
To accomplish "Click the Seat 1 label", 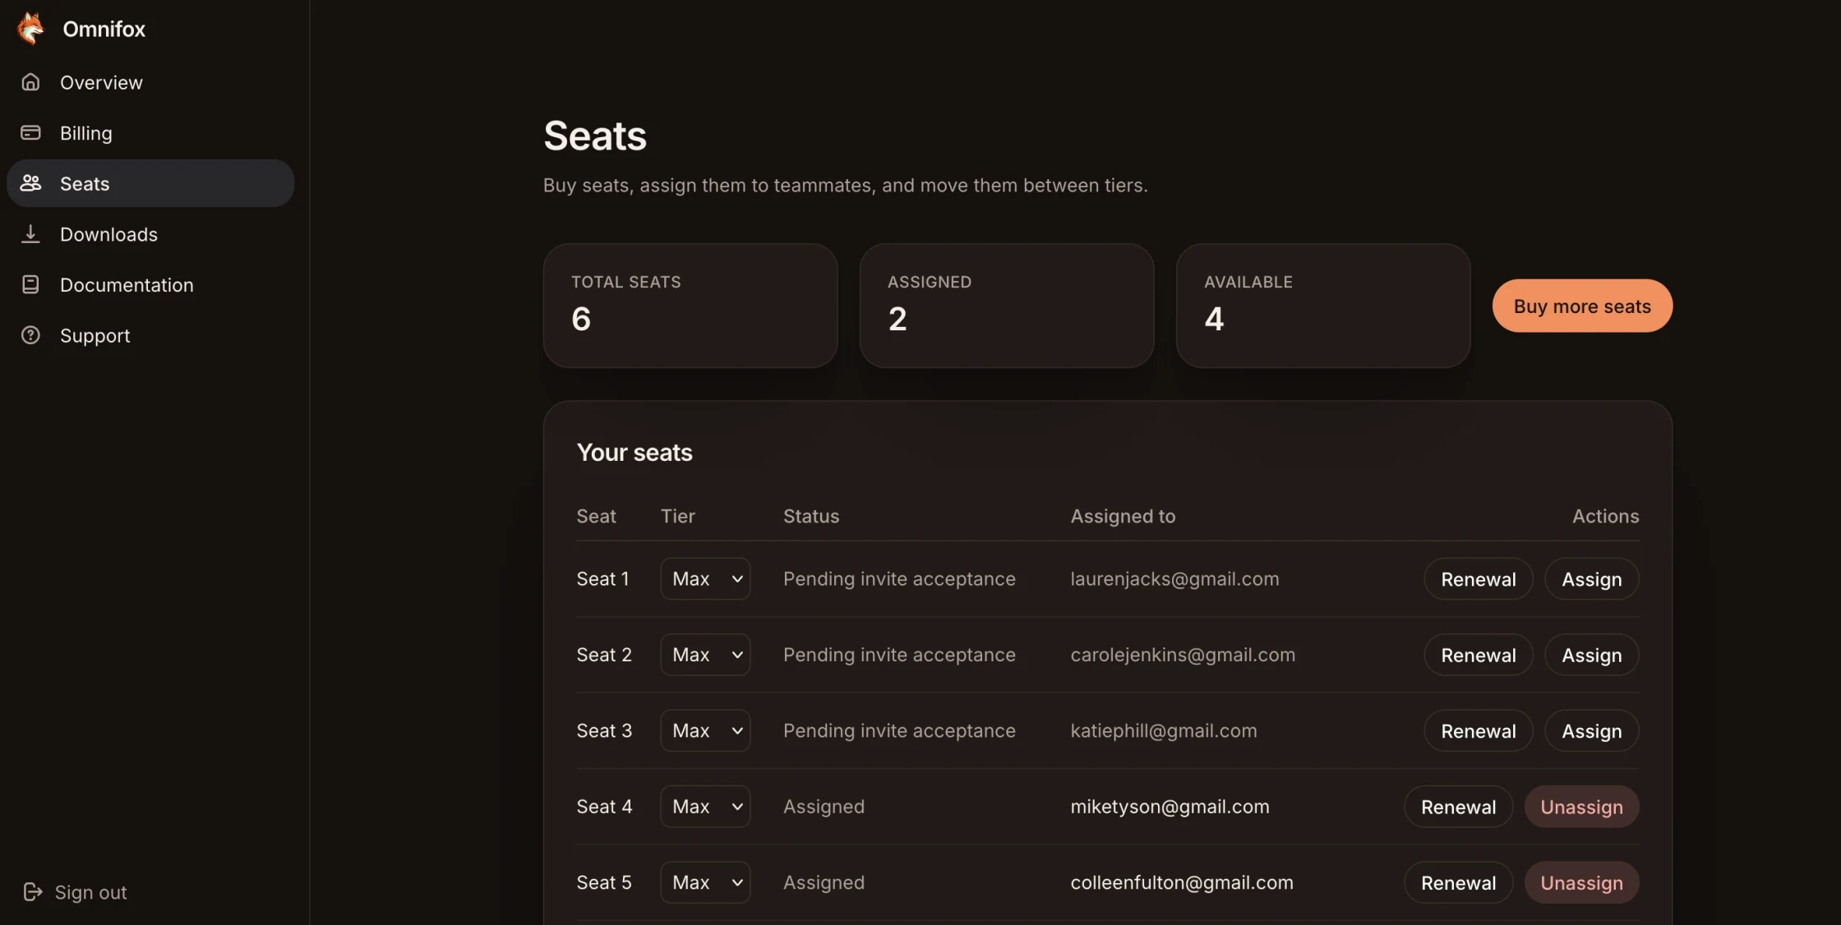I will click(x=602, y=579).
